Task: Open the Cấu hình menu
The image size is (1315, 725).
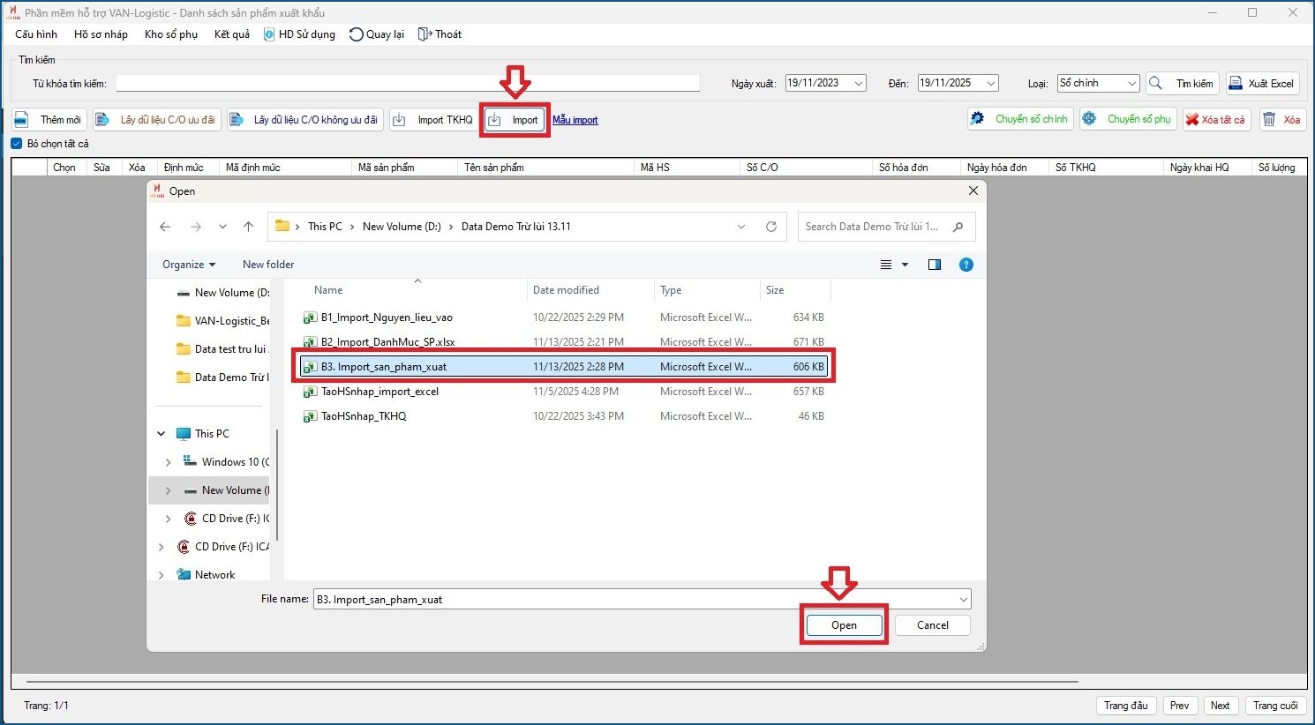Action: (36, 34)
